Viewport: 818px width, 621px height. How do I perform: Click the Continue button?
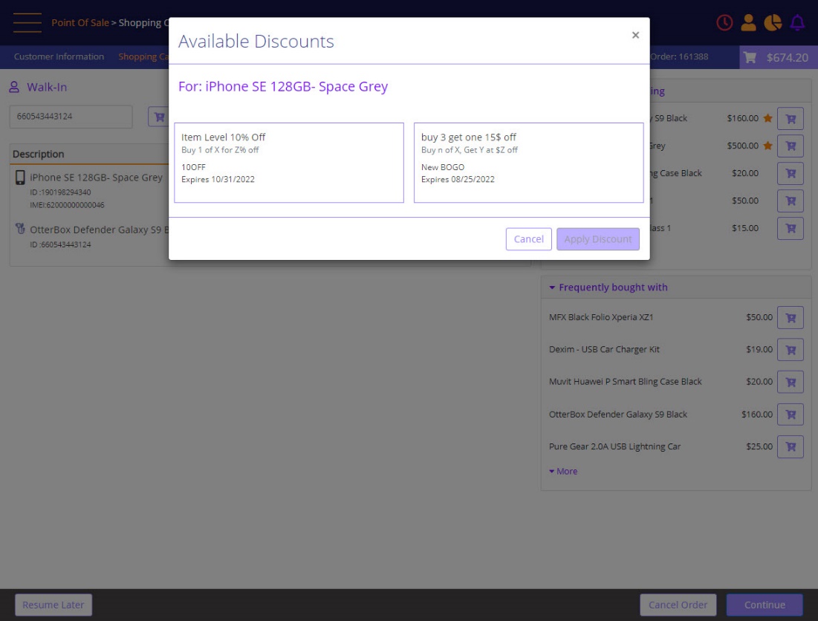coord(765,605)
